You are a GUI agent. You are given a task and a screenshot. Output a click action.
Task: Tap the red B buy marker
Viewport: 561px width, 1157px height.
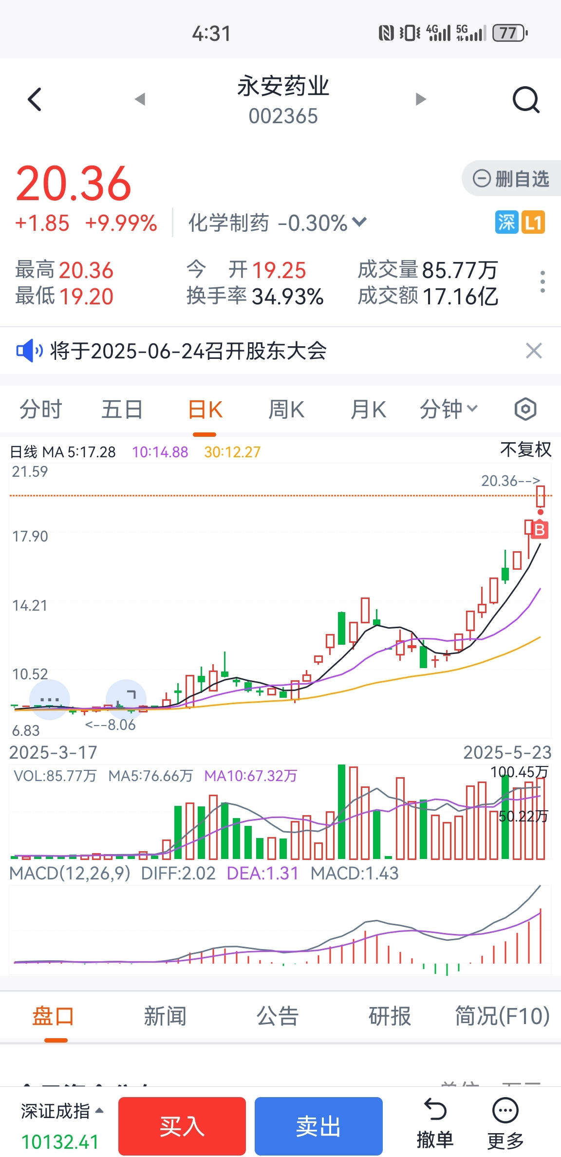pos(540,530)
